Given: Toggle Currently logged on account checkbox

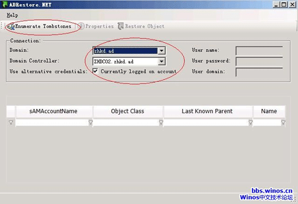Looking at the screenshot, I should point(95,71).
